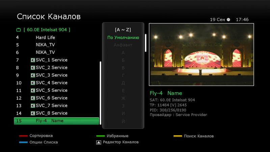Click the scrambled icon next to SVC_8 Service

pyautogui.click(x=33, y=113)
